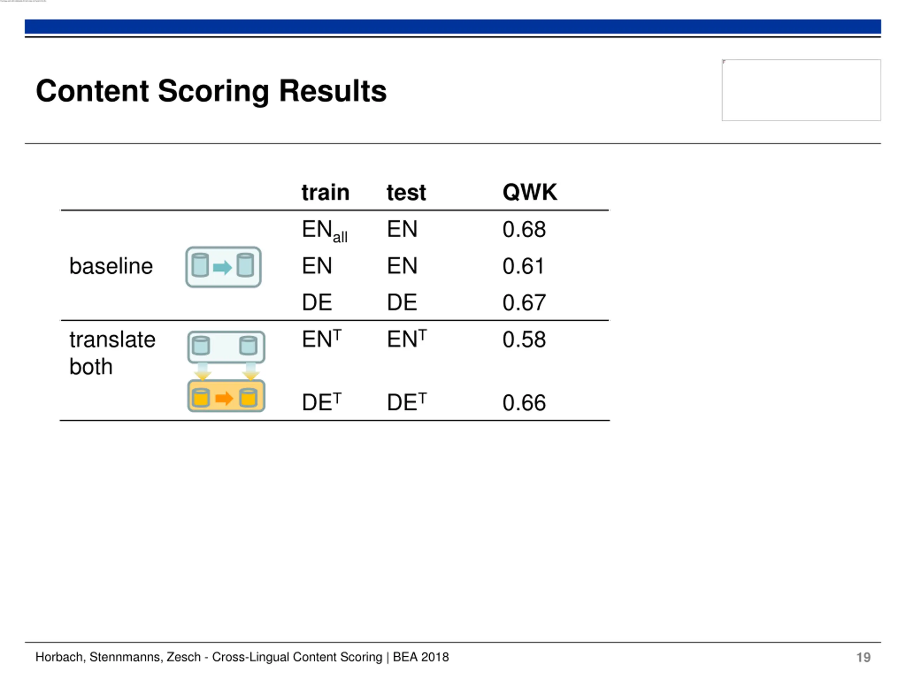
Task: Click the QWK value 0.58
Action: click(x=524, y=339)
